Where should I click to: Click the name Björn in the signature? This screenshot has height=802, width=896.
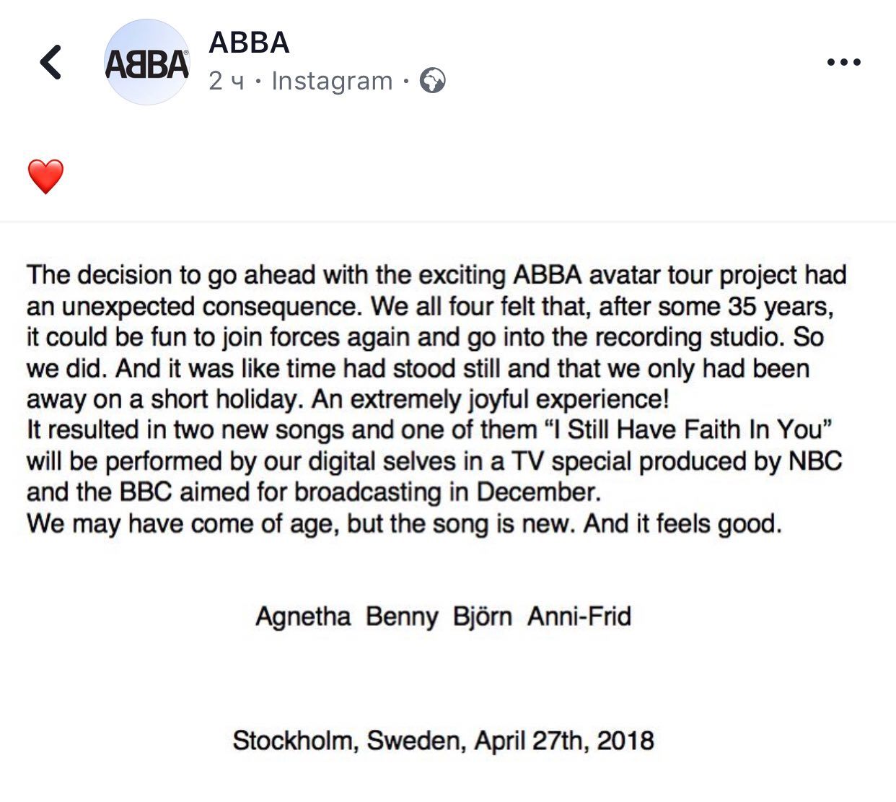pyautogui.click(x=482, y=616)
